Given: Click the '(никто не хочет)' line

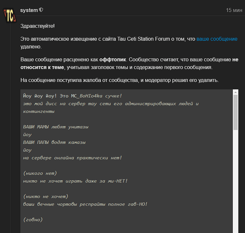Looking at the screenshot, I should [x=46, y=196].
